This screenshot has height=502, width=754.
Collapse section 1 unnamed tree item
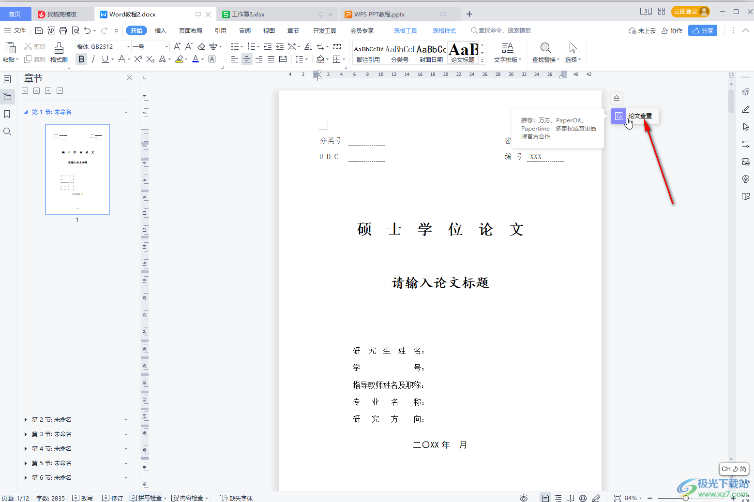[26, 112]
